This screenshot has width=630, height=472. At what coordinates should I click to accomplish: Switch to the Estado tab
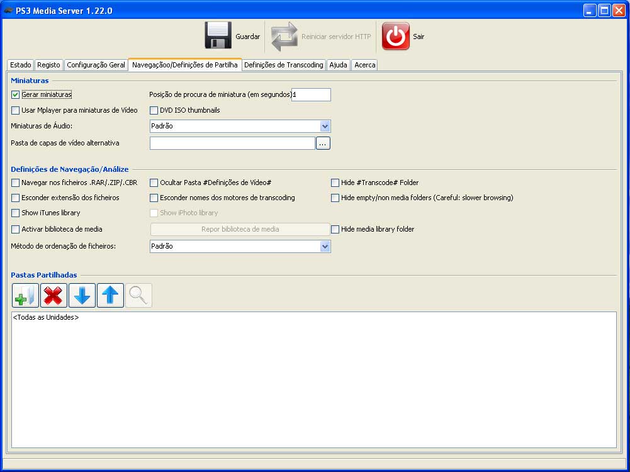coord(21,65)
